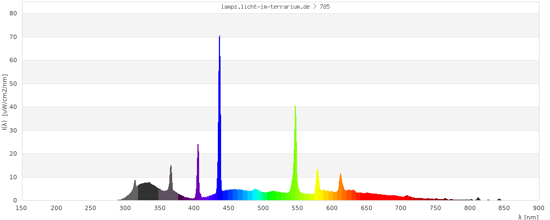Click the y-axis value 40
The height and width of the screenshot is (220, 550).
[14, 107]
